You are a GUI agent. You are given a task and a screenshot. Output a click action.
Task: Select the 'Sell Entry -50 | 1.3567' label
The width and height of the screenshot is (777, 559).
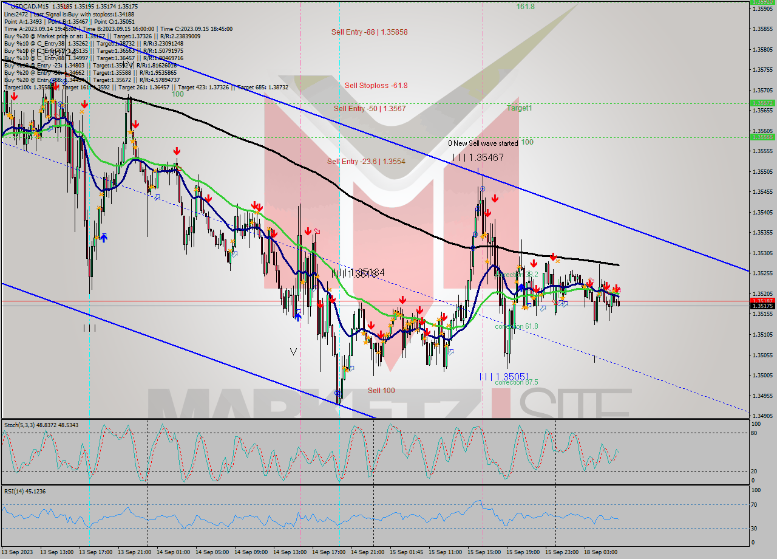point(370,108)
